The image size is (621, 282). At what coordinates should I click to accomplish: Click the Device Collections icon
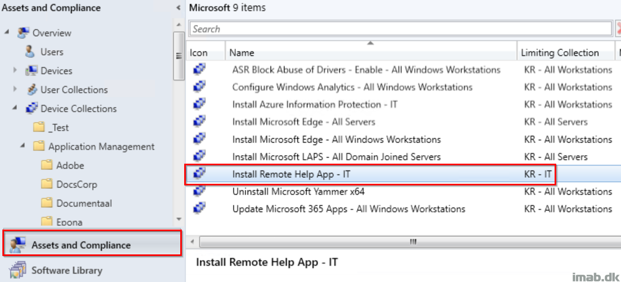[32, 108]
